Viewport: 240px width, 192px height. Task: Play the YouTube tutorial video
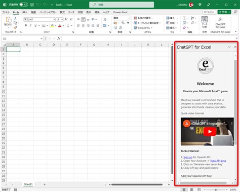(x=210, y=132)
